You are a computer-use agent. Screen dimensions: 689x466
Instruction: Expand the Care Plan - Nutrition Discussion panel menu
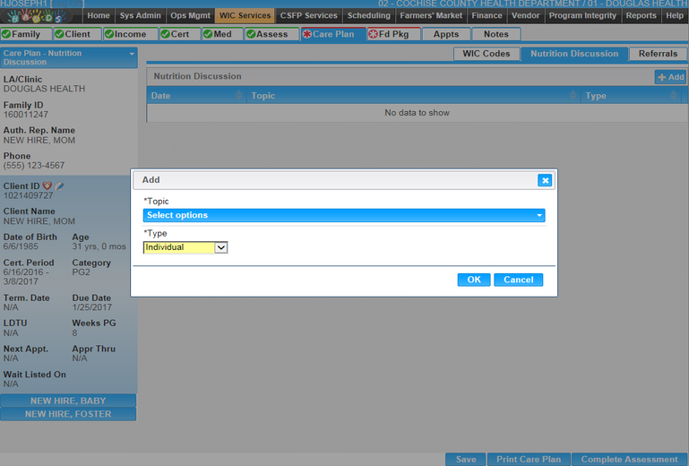(132, 54)
